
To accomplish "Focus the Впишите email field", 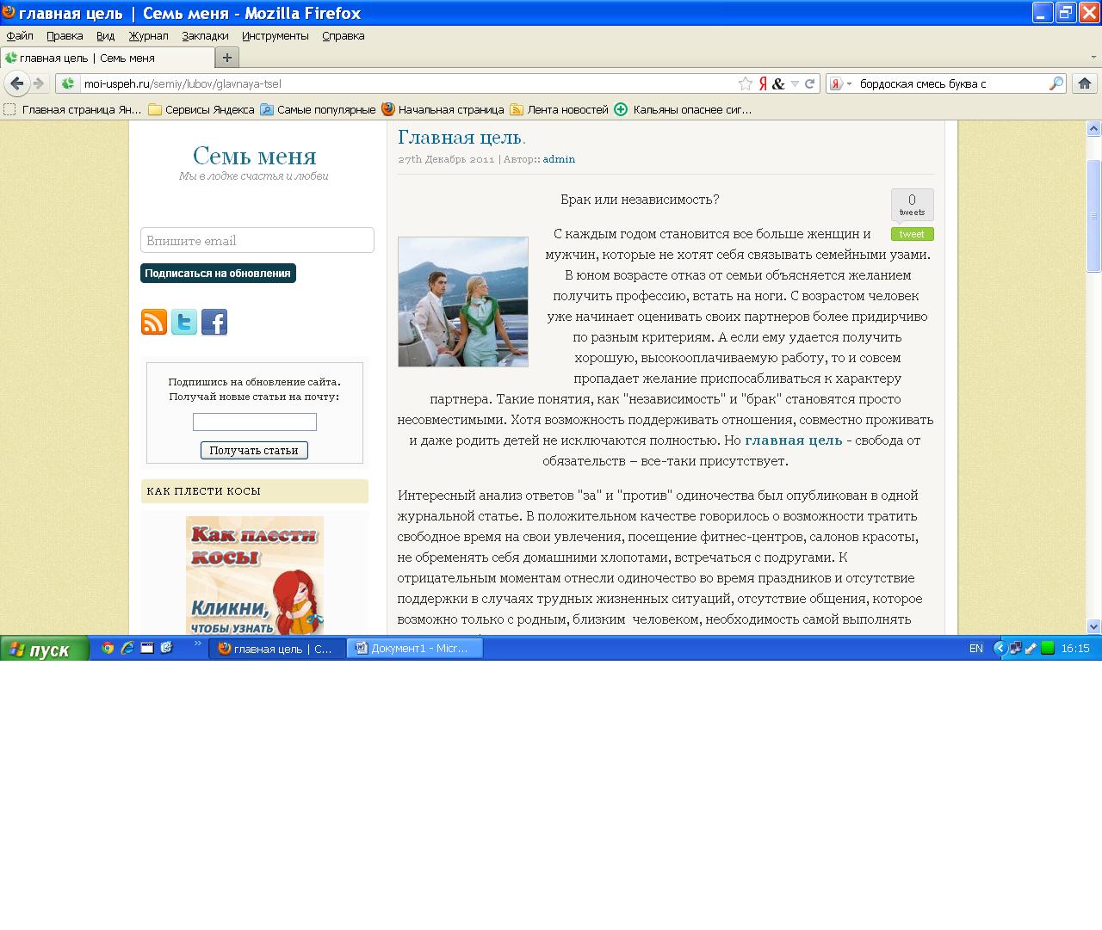I will pos(257,240).
